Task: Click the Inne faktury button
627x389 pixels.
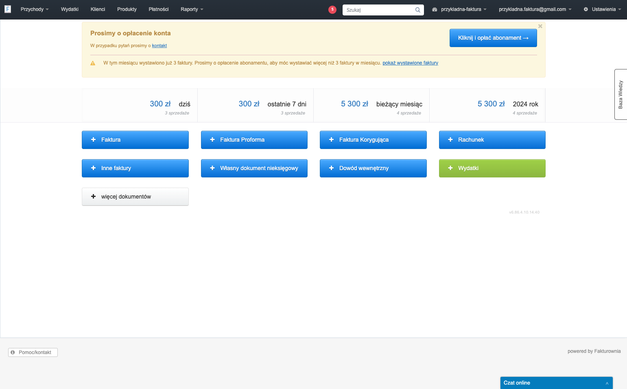Action: coord(135,168)
